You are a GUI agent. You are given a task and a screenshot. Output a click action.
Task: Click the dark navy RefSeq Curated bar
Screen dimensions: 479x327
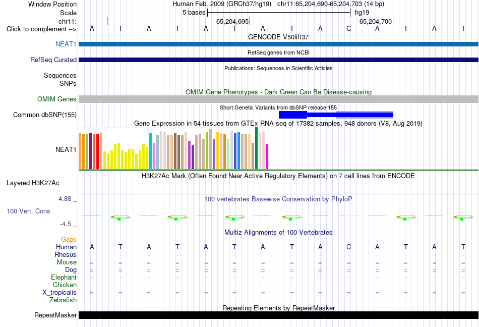click(x=278, y=60)
